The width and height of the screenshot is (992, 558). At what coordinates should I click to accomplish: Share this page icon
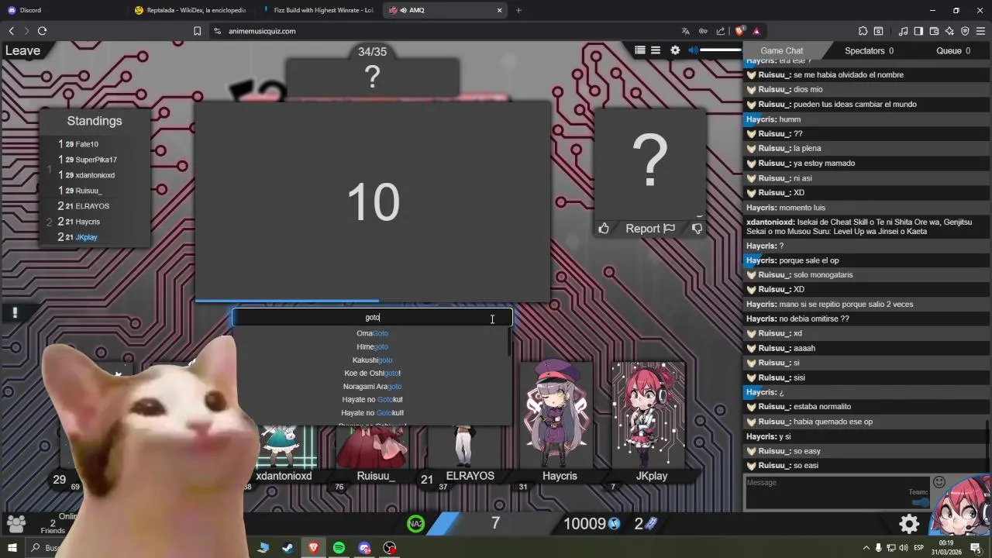click(x=721, y=31)
